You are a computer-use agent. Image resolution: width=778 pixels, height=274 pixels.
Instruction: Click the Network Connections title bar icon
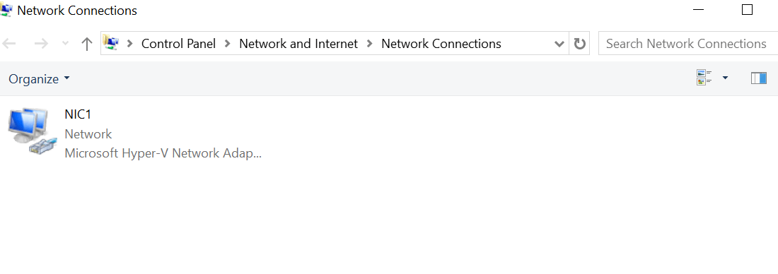coord(6,9)
